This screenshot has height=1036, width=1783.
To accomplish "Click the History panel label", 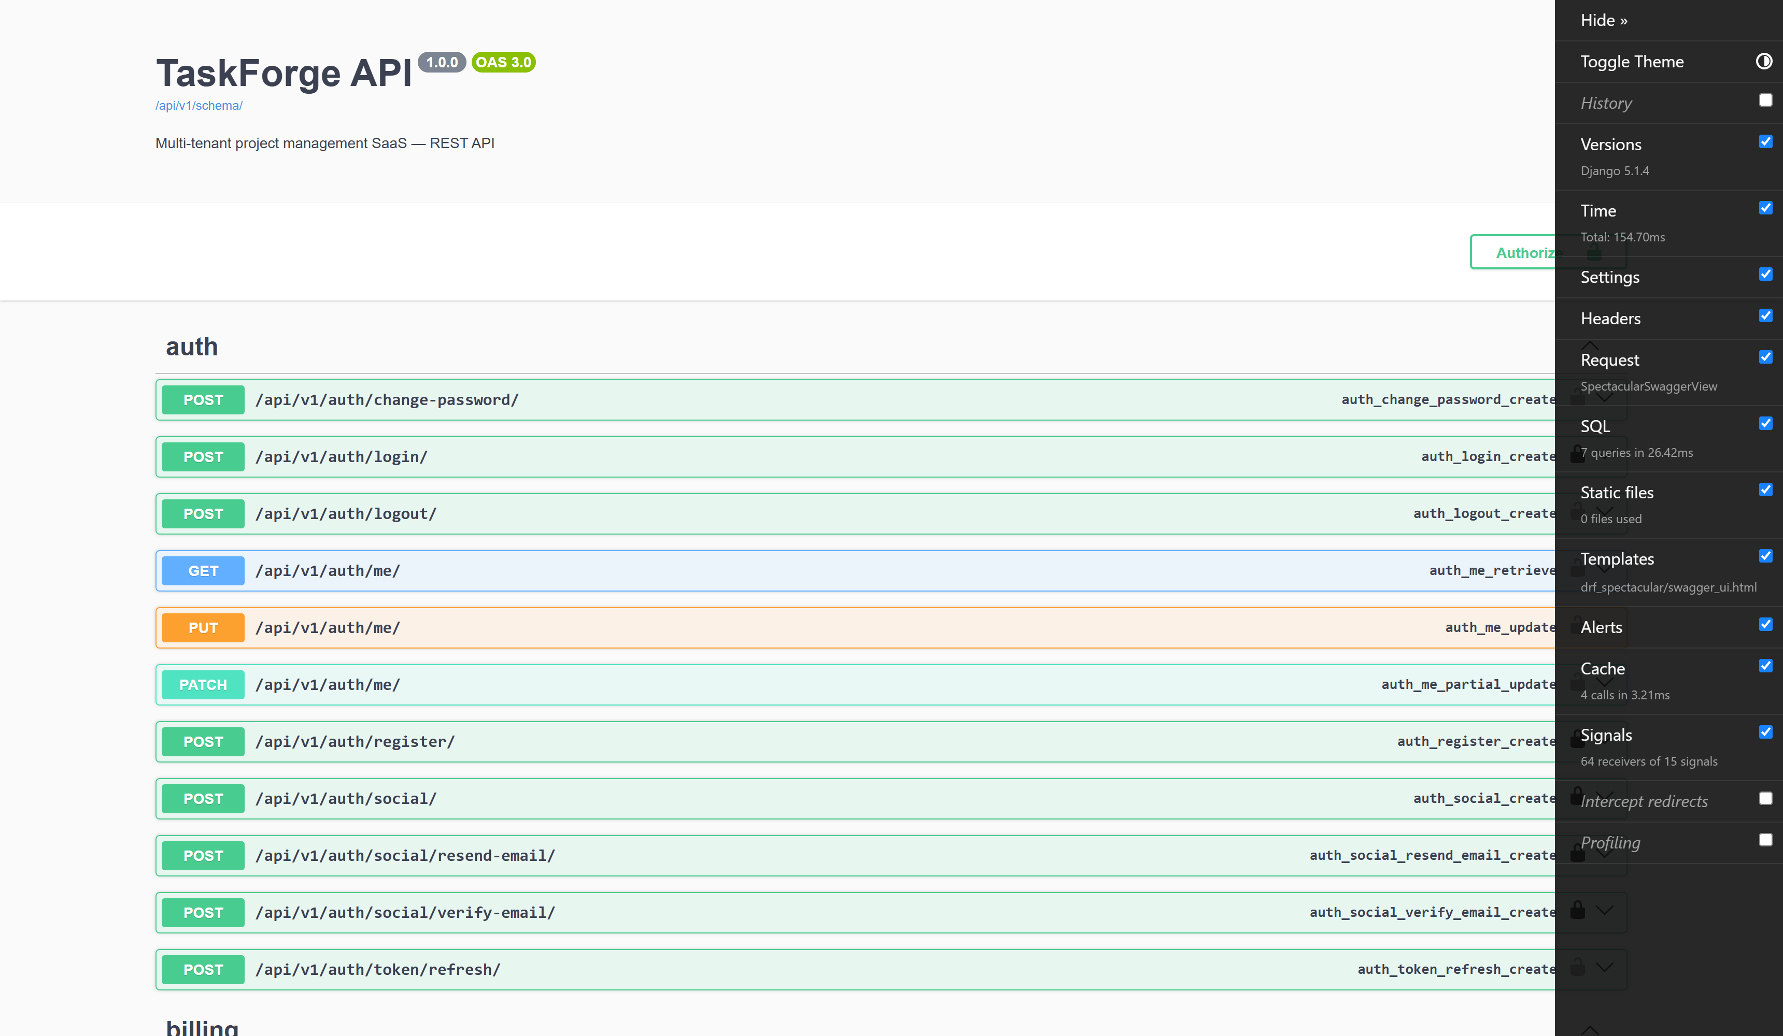I will pos(1606,103).
